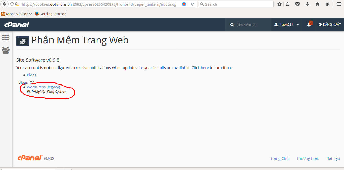Open Tài liệu footer link

tap(334, 158)
